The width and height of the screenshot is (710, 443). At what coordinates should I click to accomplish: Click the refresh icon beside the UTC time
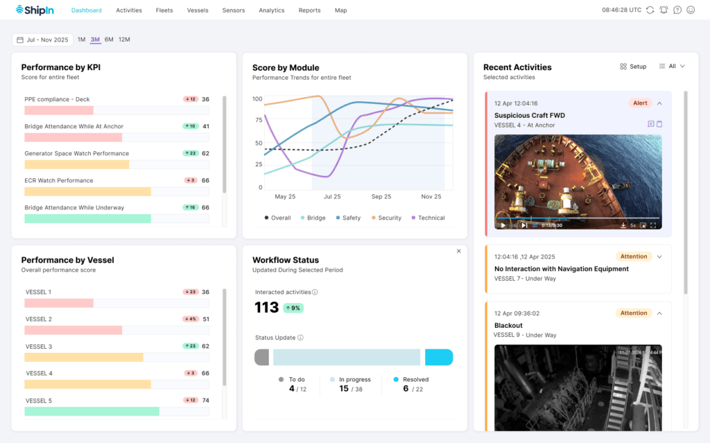point(650,10)
